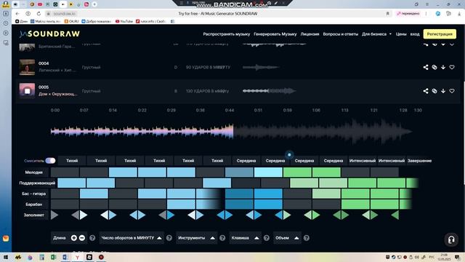
Task: Favorite track 0005 with the heart icon
Action: tap(452, 91)
